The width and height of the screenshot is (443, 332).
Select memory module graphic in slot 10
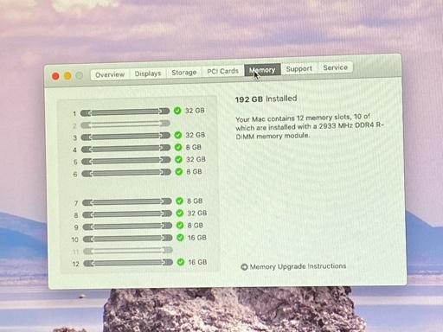[128, 239]
